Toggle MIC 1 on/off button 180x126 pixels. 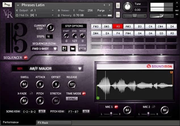116,107
